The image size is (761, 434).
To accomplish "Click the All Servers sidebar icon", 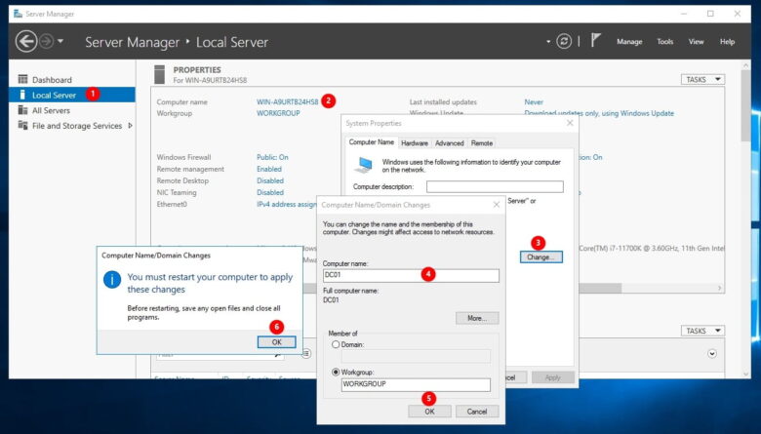I will 22,110.
